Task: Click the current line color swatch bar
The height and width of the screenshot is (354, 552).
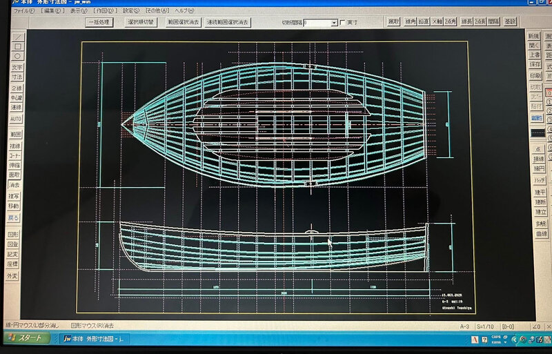Action: pyautogui.click(x=538, y=133)
